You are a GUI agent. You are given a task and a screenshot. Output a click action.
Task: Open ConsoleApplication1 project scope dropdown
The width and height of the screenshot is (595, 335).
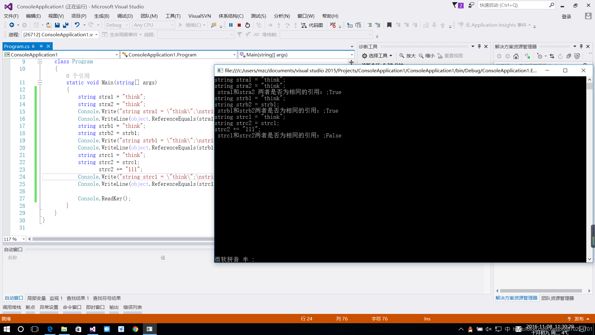tap(61, 55)
